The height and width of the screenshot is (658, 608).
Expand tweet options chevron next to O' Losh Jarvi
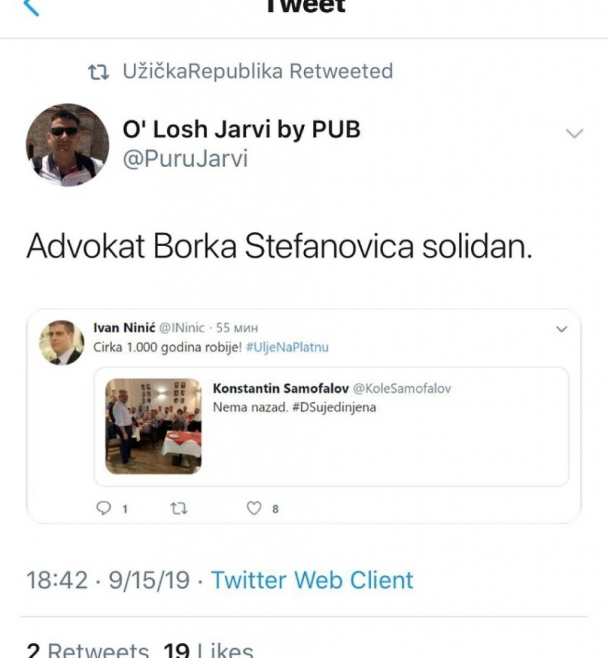coord(575,134)
